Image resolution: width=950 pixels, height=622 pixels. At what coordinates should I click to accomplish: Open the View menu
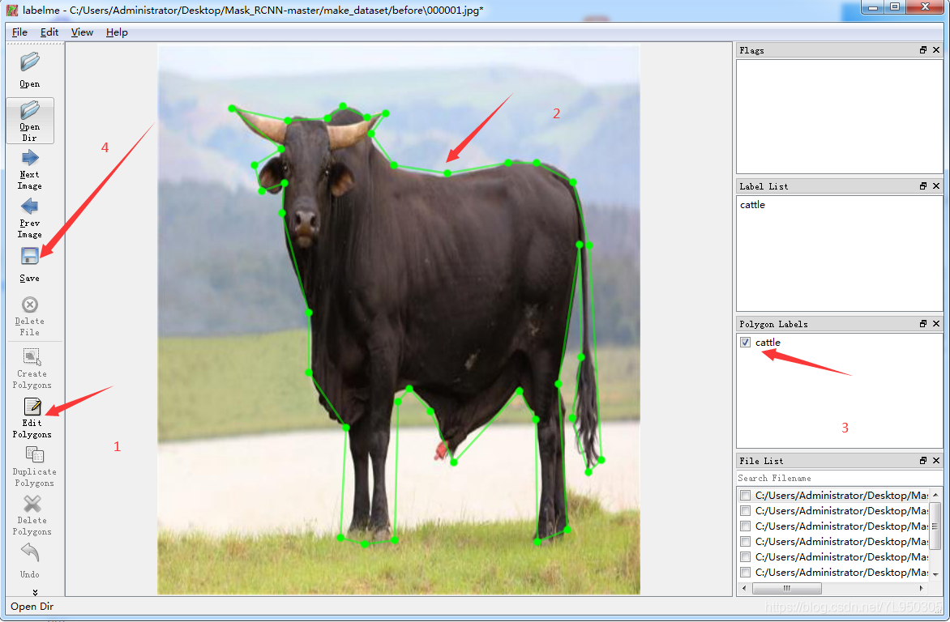coord(82,32)
